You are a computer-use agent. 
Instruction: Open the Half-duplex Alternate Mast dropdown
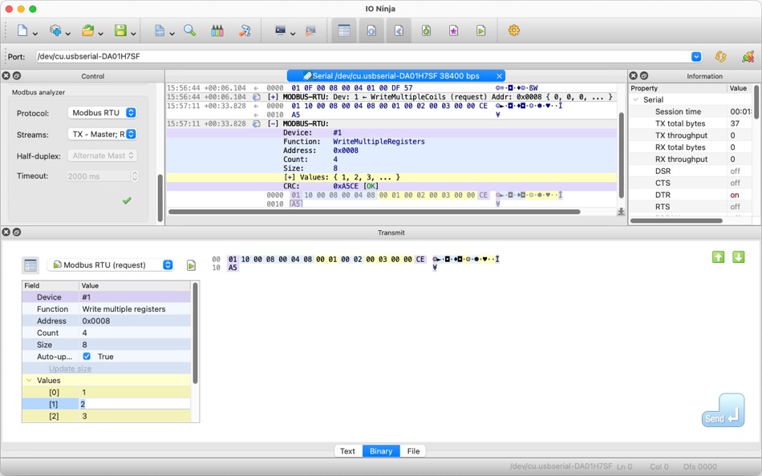102,155
